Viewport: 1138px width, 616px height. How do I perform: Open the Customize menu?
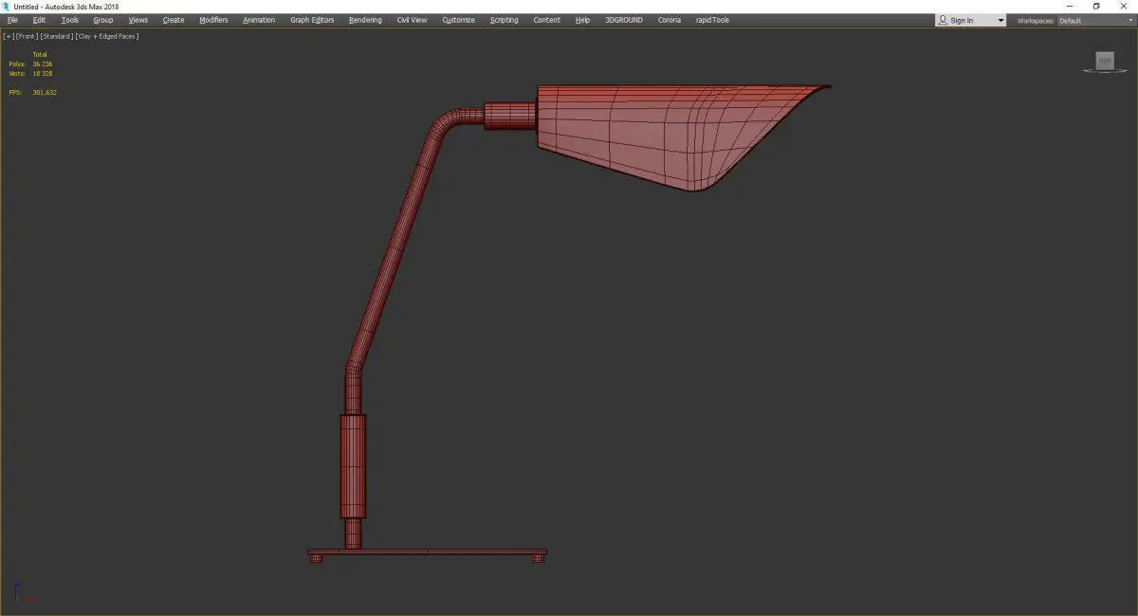[x=458, y=20]
